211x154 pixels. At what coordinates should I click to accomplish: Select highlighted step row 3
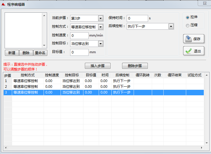[104, 92]
